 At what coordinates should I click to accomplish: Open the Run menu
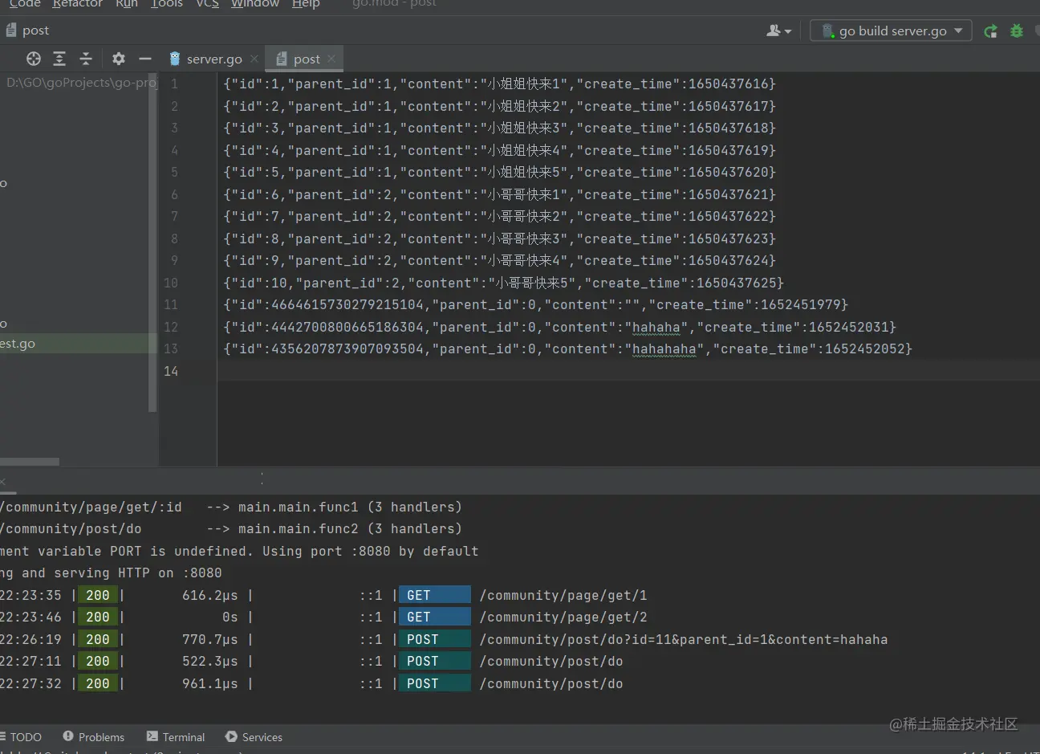[x=127, y=4]
